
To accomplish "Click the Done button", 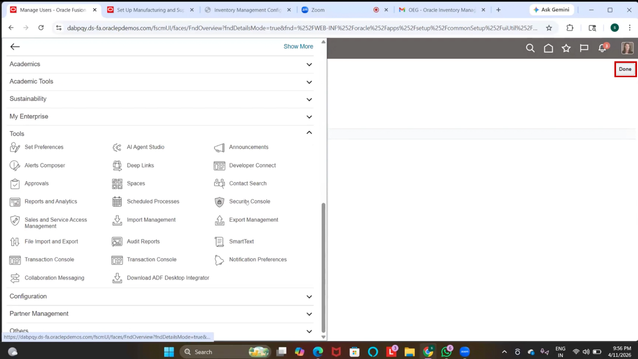I will pyautogui.click(x=625, y=69).
